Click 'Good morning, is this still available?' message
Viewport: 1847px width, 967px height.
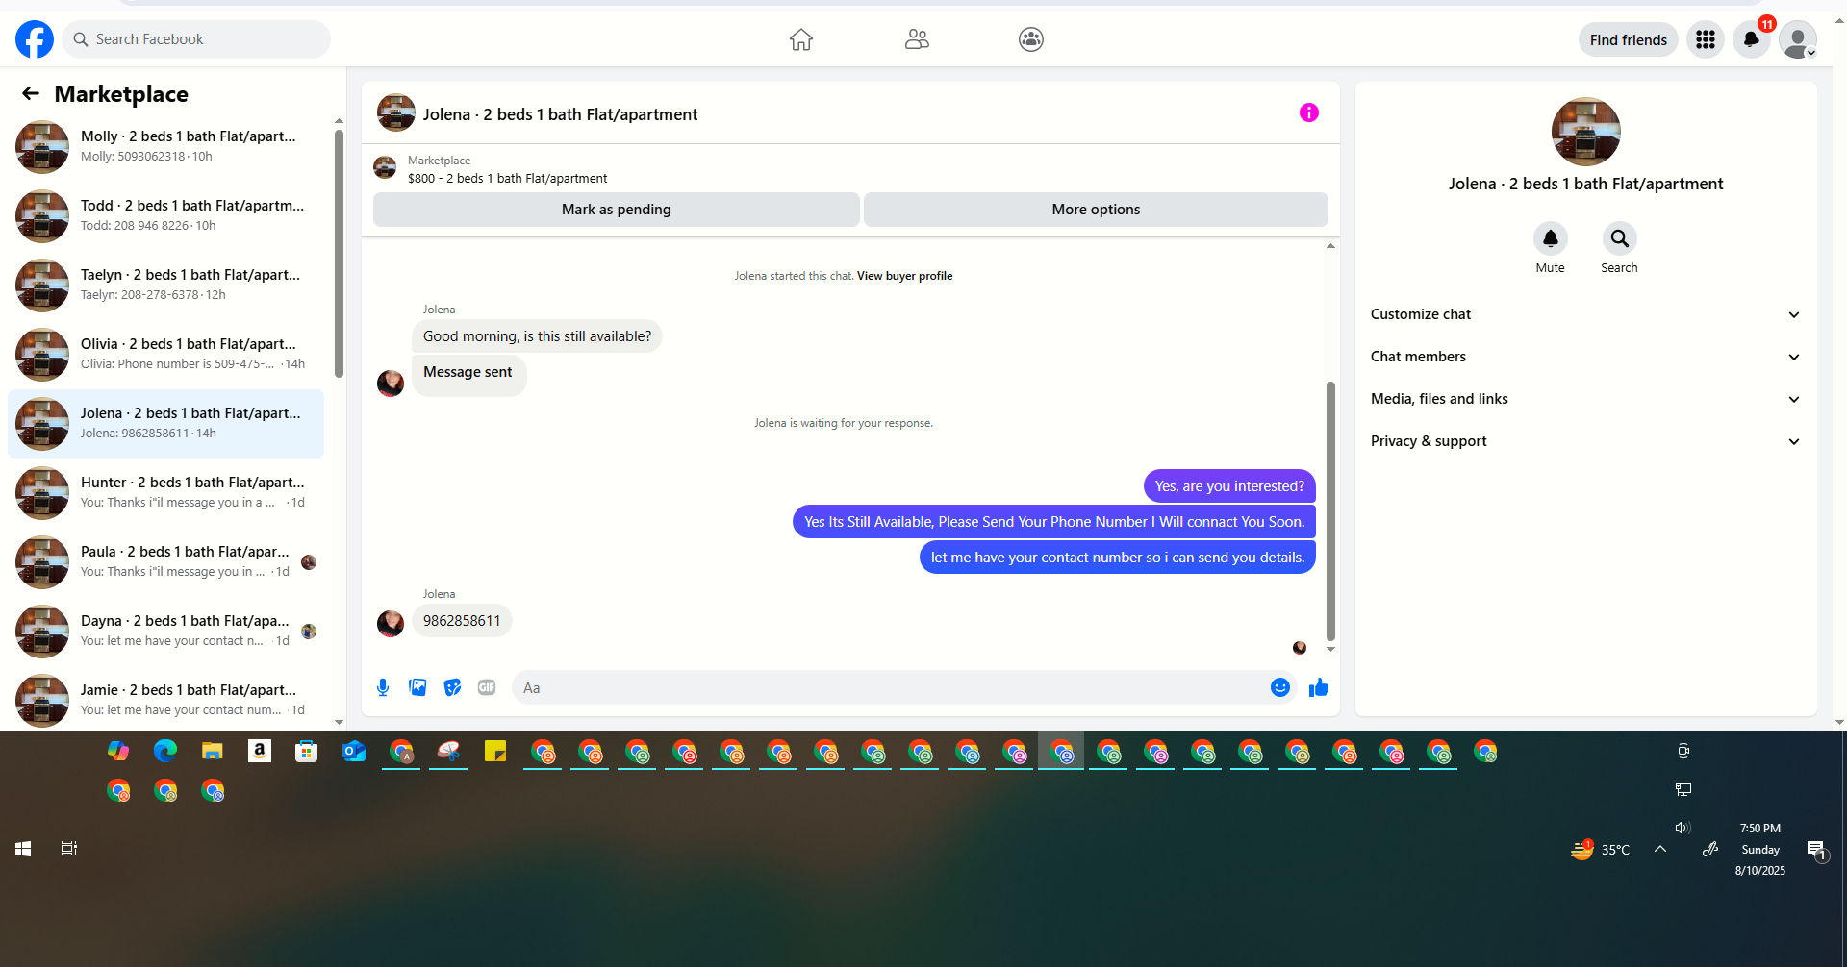(x=537, y=335)
